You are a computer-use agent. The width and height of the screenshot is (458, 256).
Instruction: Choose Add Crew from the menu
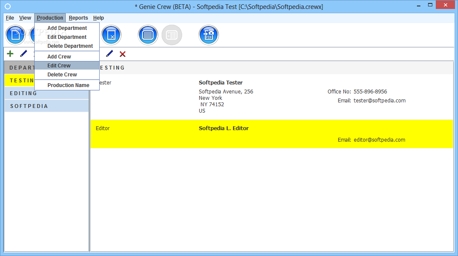(x=67, y=57)
